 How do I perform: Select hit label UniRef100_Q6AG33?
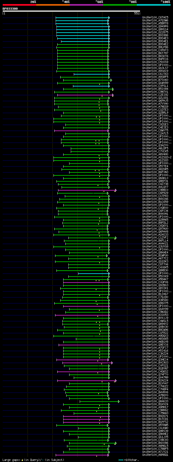click(x=155, y=401)
